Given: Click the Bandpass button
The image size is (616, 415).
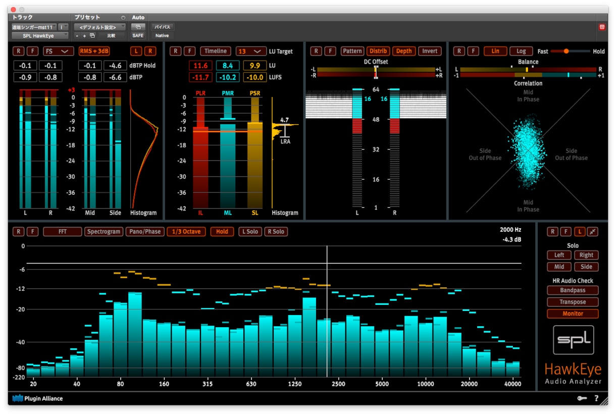Looking at the screenshot, I should [573, 290].
